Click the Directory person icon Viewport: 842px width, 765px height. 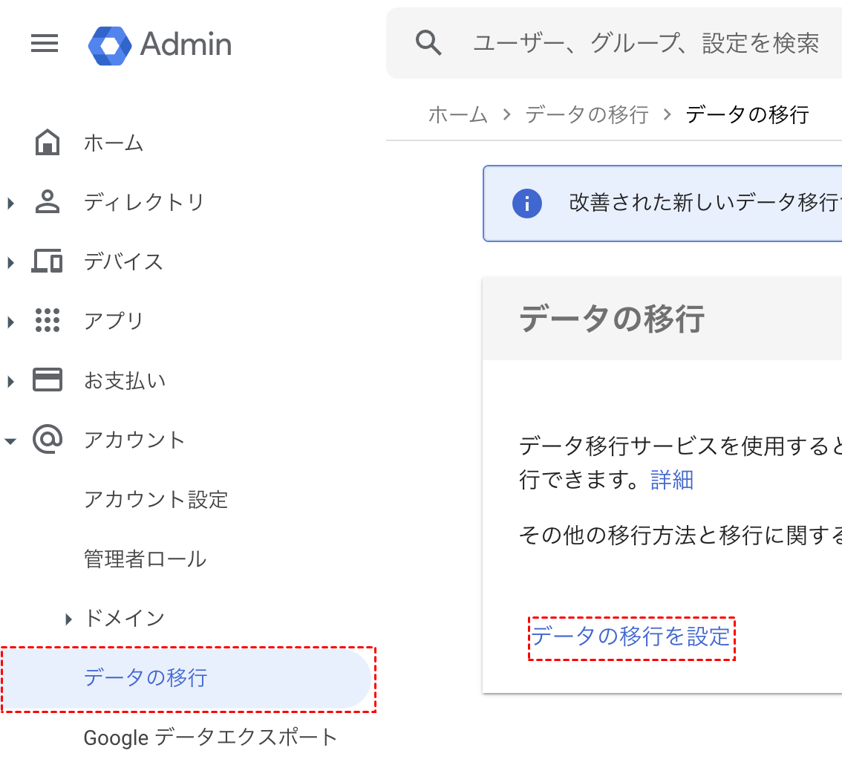(x=48, y=202)
